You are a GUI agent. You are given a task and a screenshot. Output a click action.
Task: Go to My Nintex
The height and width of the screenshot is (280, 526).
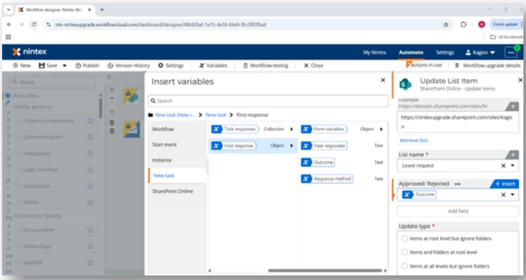[375, 52]
